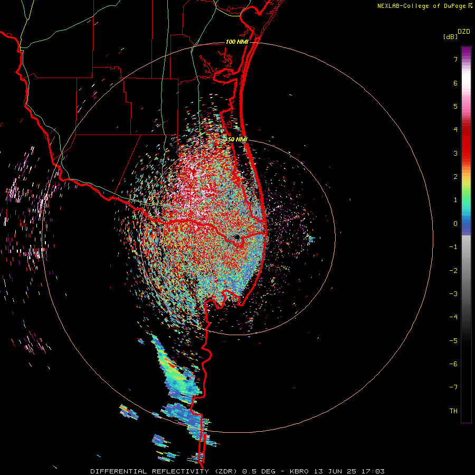Click the legend value 2
Screen dimensions: 475x475
tap(455, 177)
